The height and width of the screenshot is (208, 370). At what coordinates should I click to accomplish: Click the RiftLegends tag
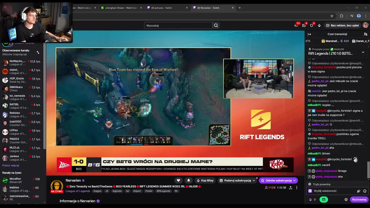click(164, 191)
